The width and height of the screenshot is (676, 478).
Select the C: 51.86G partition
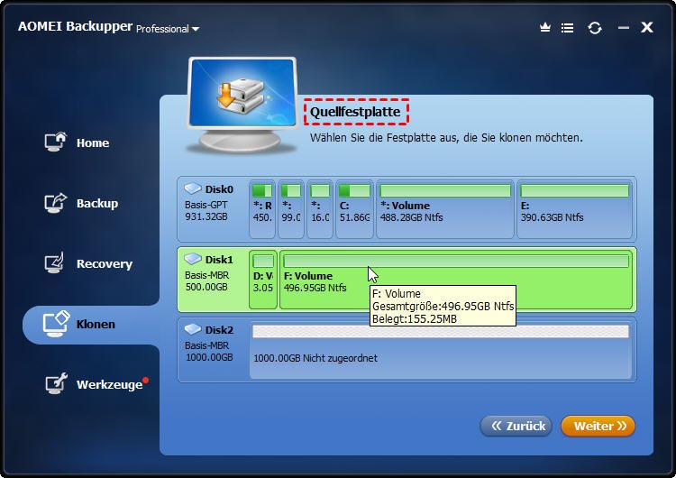(354, 209)
